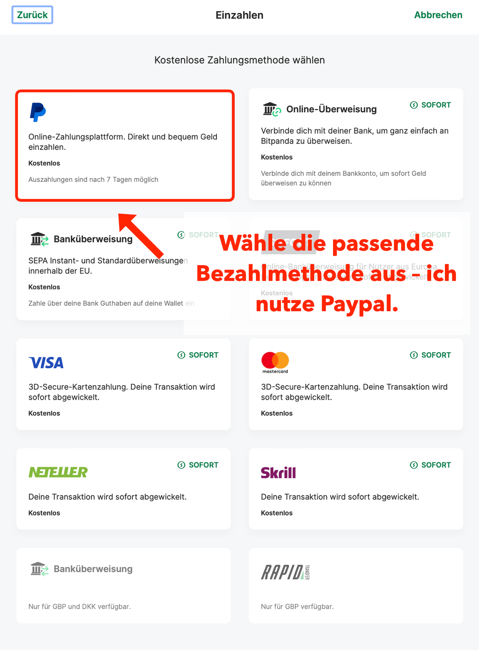The image size is (479, 650).
Task: Click SOFORT badge on Neteller card
Action: point(198,465)
